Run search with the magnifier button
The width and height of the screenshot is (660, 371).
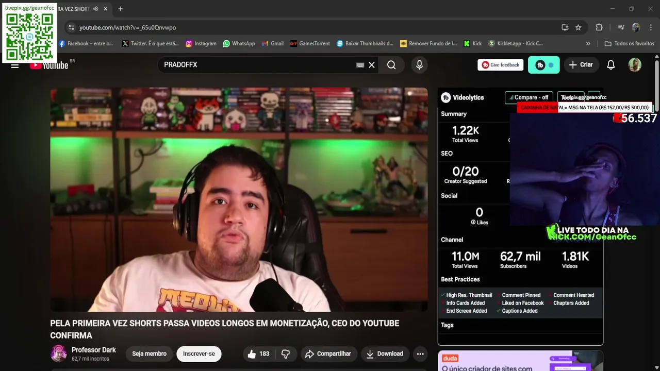(391, 65)
